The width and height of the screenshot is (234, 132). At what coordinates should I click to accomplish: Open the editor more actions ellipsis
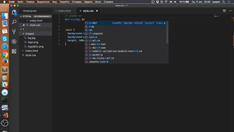point(230,11)
